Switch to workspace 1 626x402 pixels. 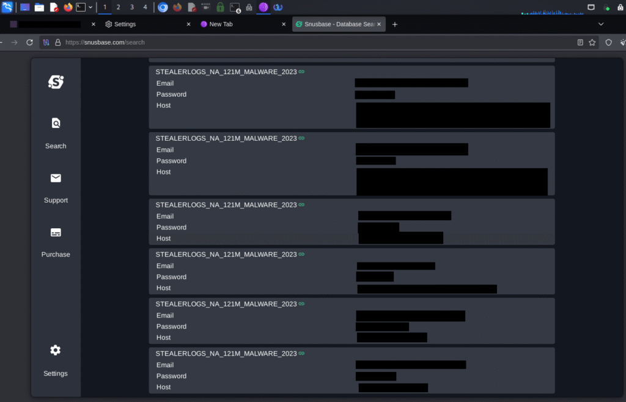tap(105, 7)
